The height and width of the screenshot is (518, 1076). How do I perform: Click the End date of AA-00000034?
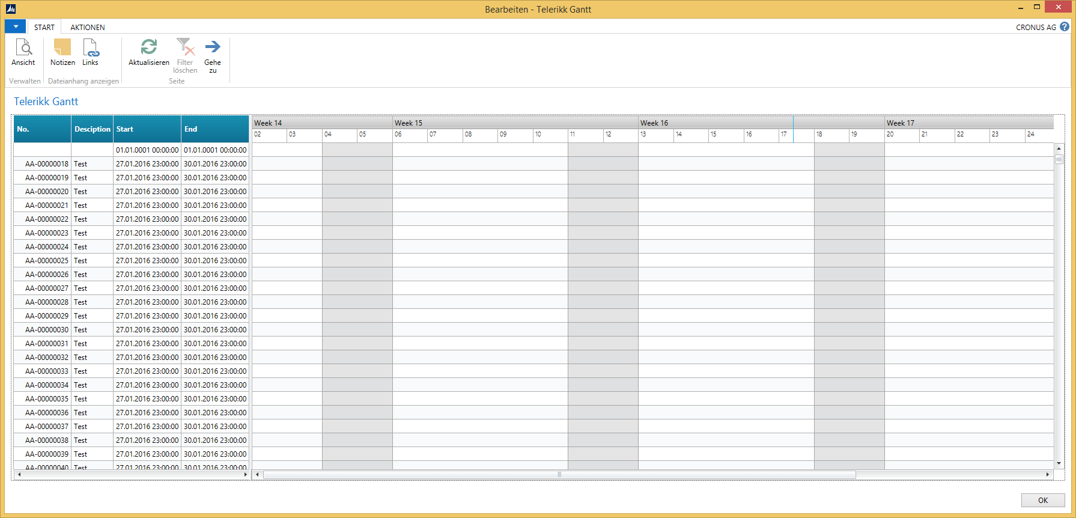coord(215,385)
